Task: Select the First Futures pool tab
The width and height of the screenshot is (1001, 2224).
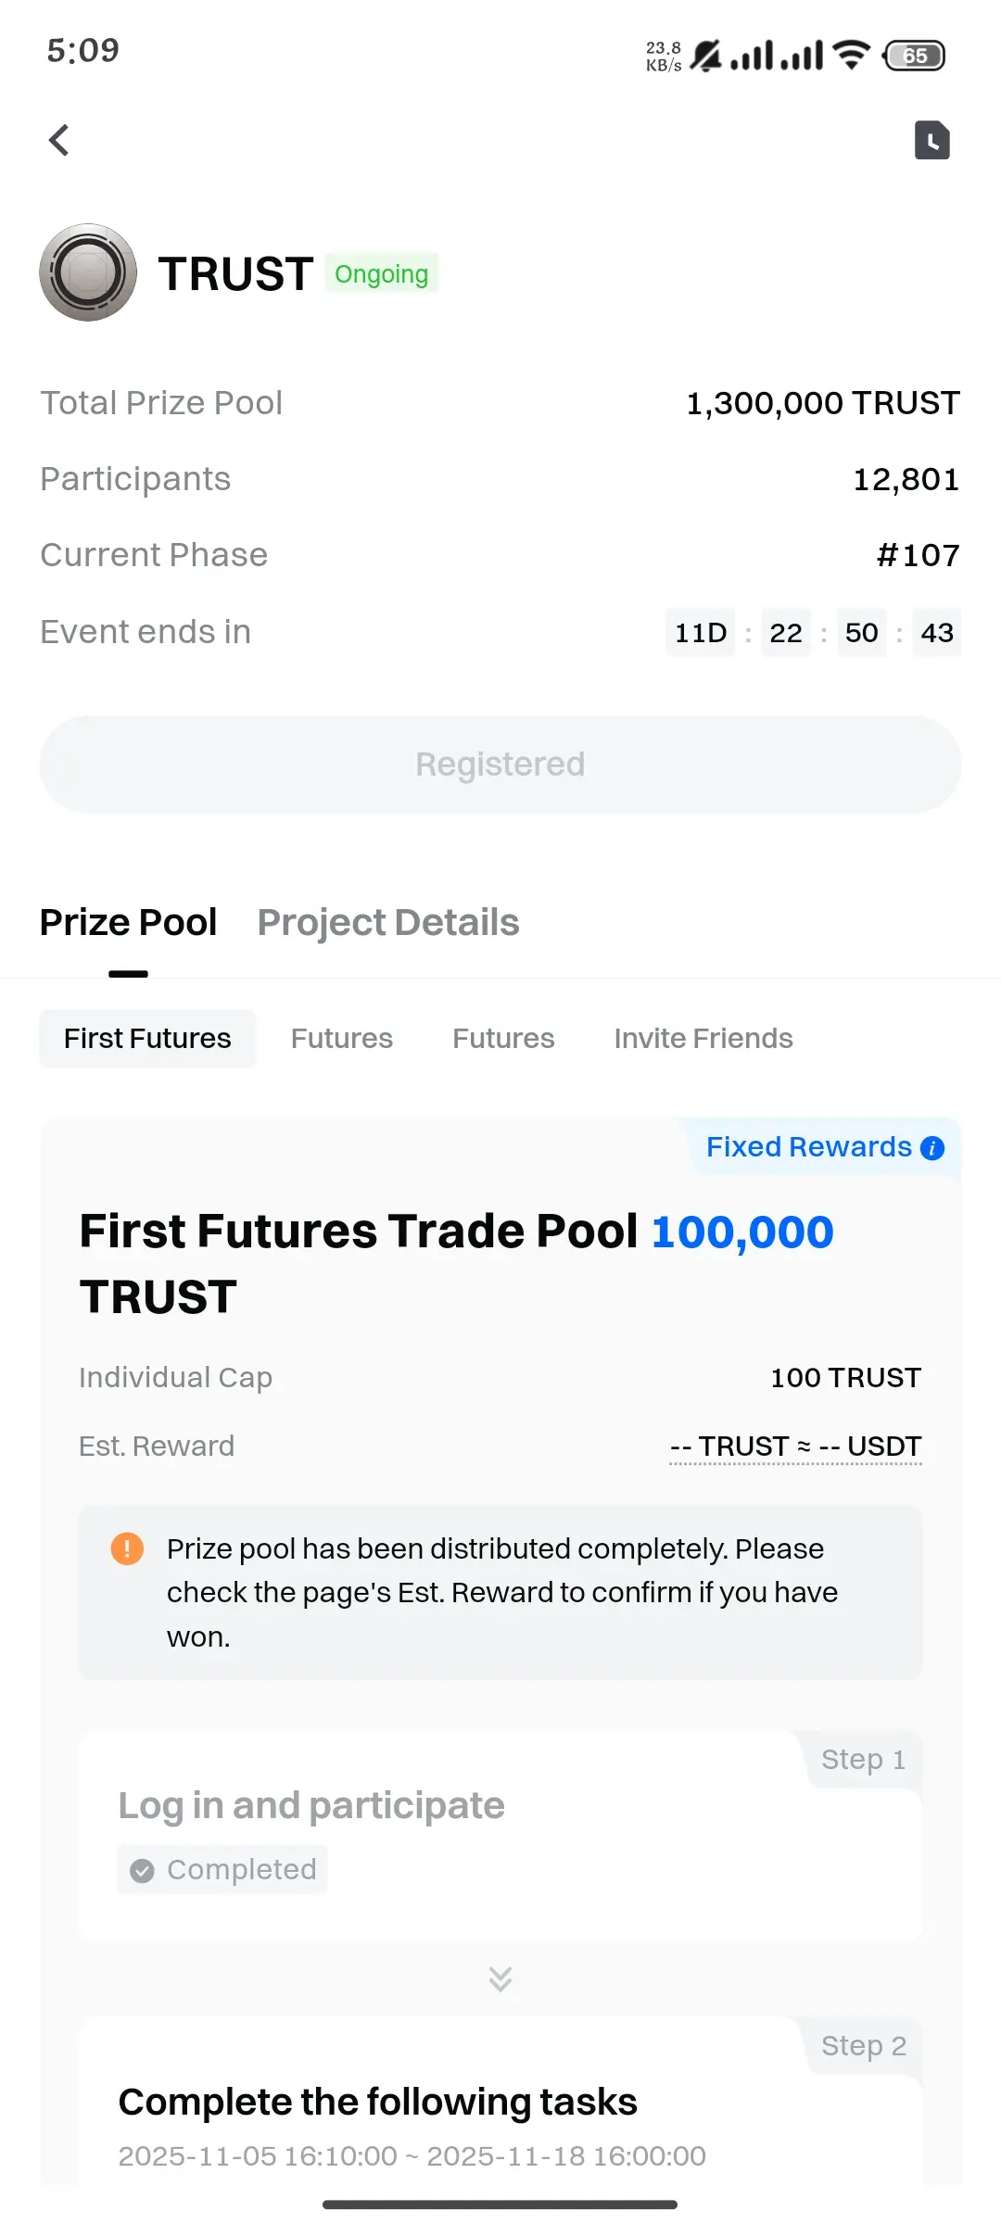Action: pos(147,1039)
